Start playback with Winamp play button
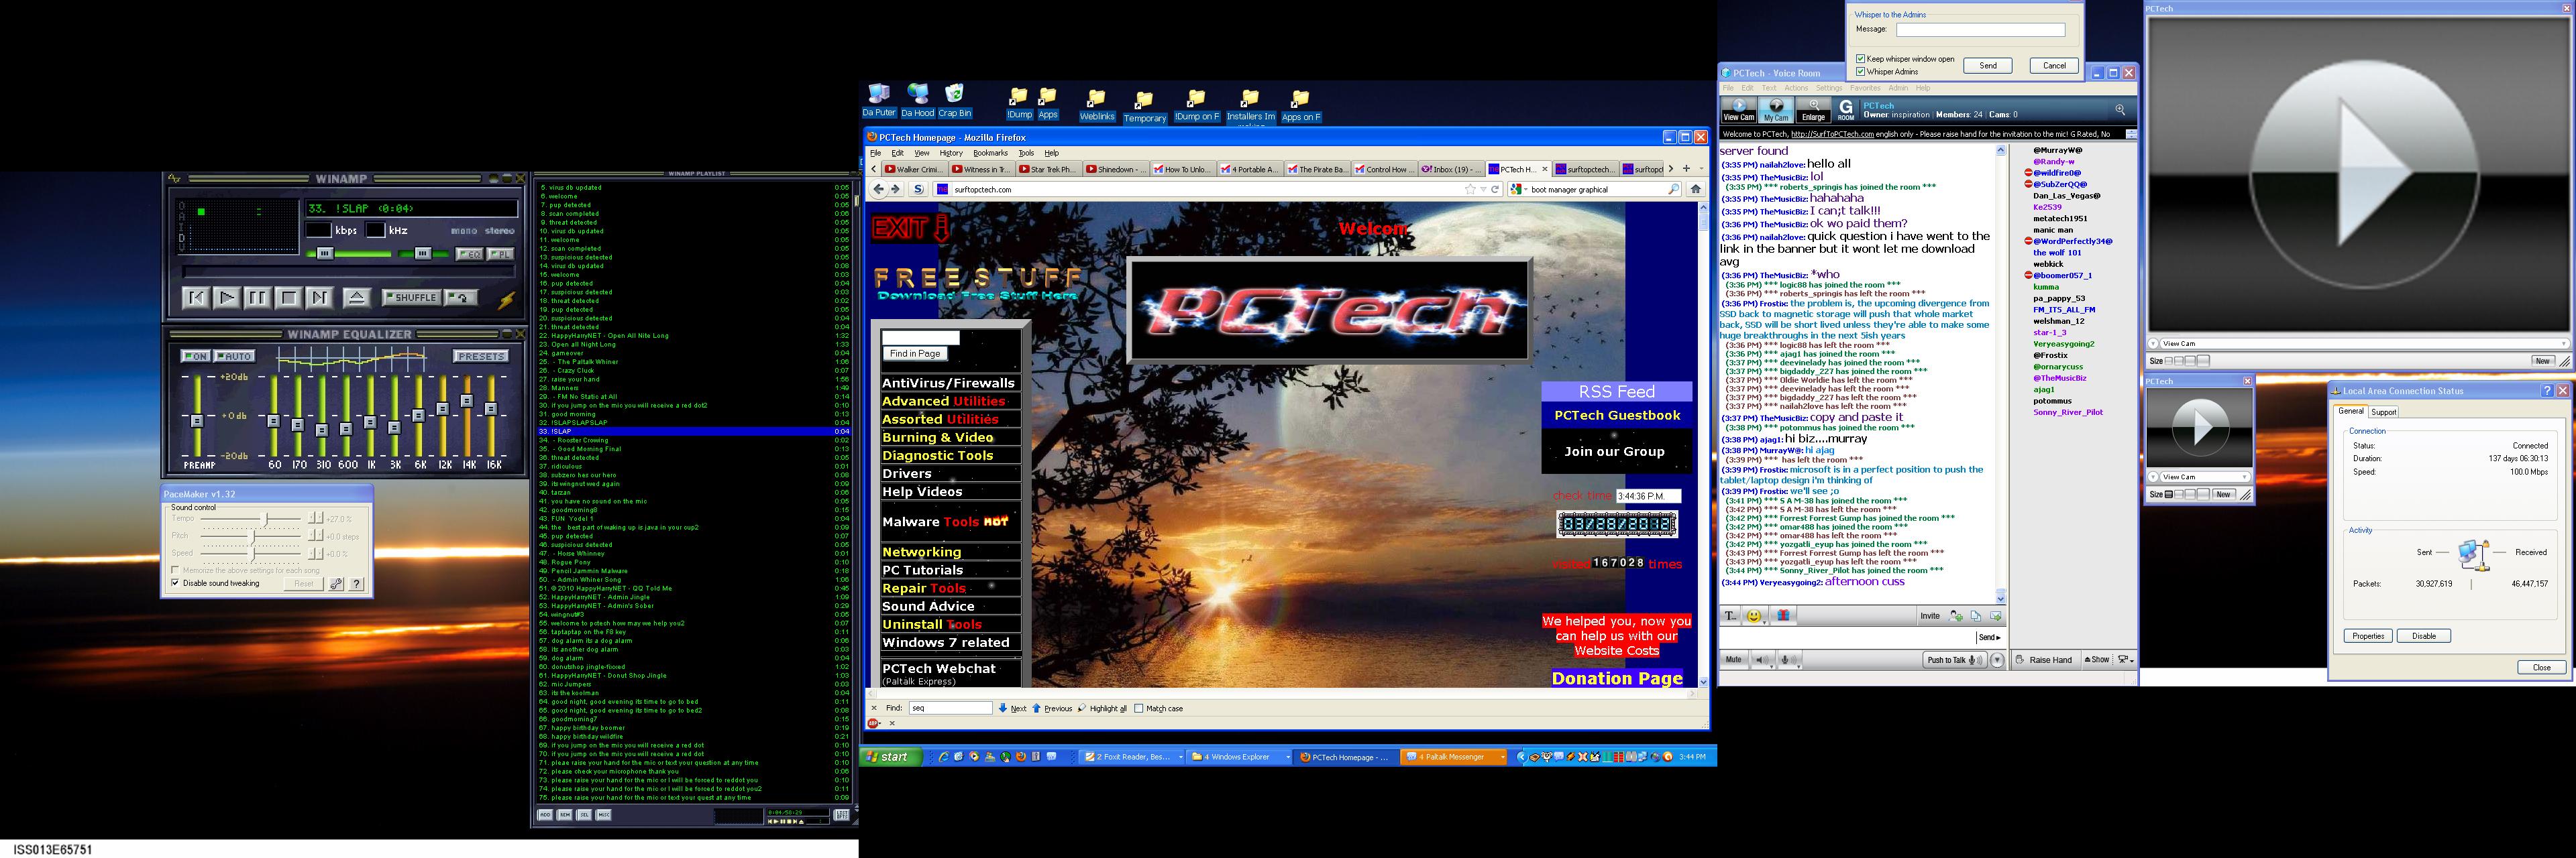This screenshot has height=858, width=2576. click(227, 297)
